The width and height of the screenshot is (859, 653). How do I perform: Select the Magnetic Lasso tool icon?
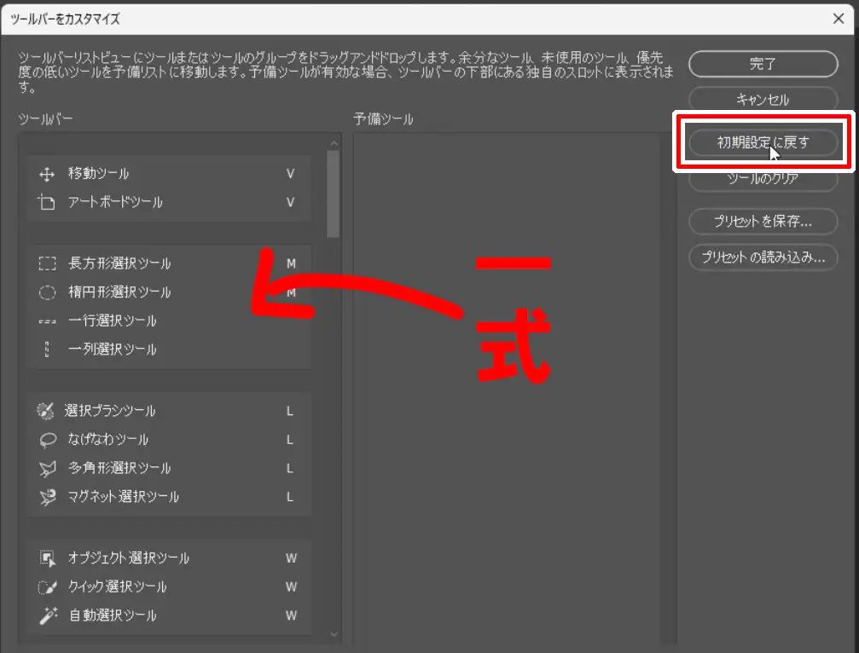coord(47,497)
